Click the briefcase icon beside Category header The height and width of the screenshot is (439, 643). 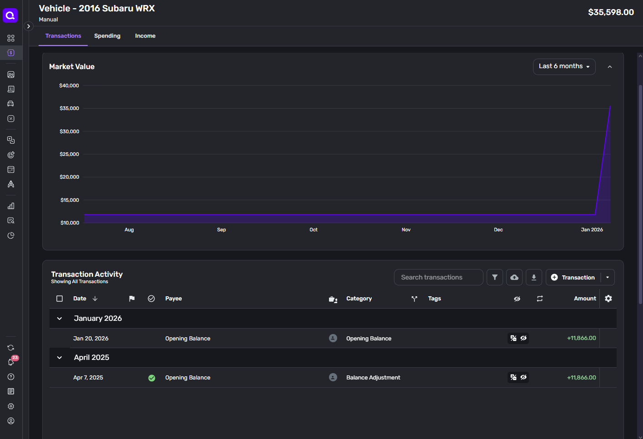click(x=333, y=299)
